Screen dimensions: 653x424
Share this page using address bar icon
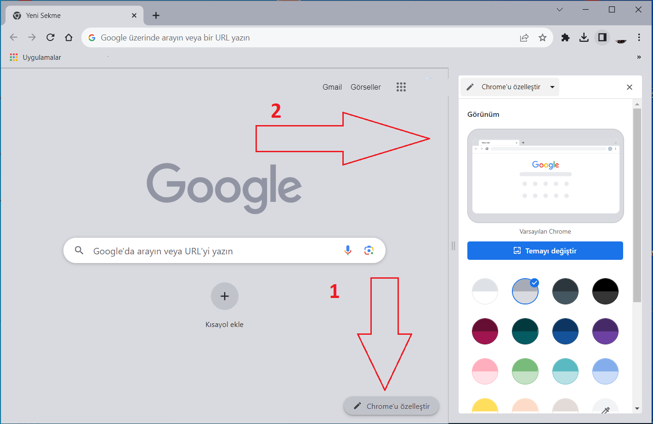tap(524, 38)
